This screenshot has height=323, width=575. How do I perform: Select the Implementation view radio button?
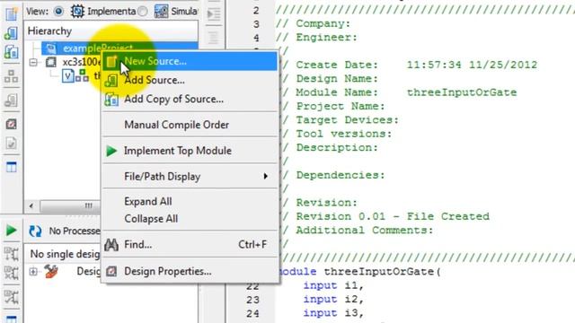click(x=58, y=12)
